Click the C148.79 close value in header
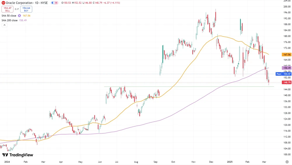Screen dimensions: 292x165 98,3
